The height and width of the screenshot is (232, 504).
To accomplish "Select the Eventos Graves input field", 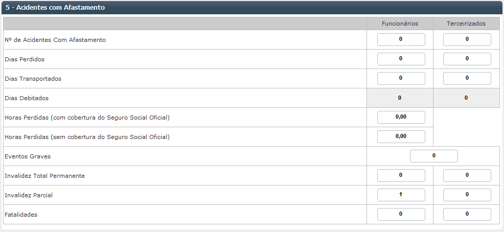I will tap(433, 156).
